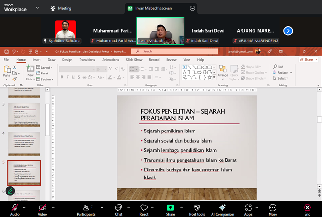Click 'Sejarah pemikiran Islam' bullet text
This screenshot has width=322, height=217.
[170, 131]
